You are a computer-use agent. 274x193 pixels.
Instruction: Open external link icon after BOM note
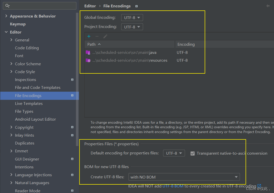259,186
